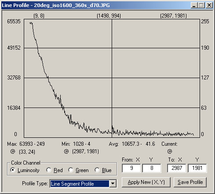Image resolution: width=215 pixels, height=194 pixels.
Task: Focus the To Y field showing 1981
Action: tap(197, 168)
